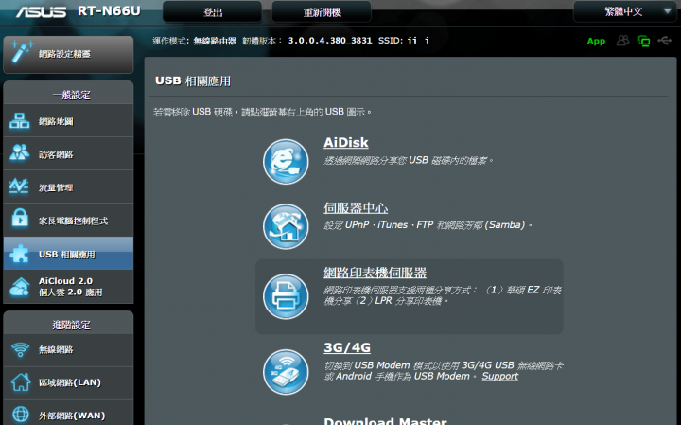
Task: Click the 重新開機 reboot button
Action: coord(322,11)
